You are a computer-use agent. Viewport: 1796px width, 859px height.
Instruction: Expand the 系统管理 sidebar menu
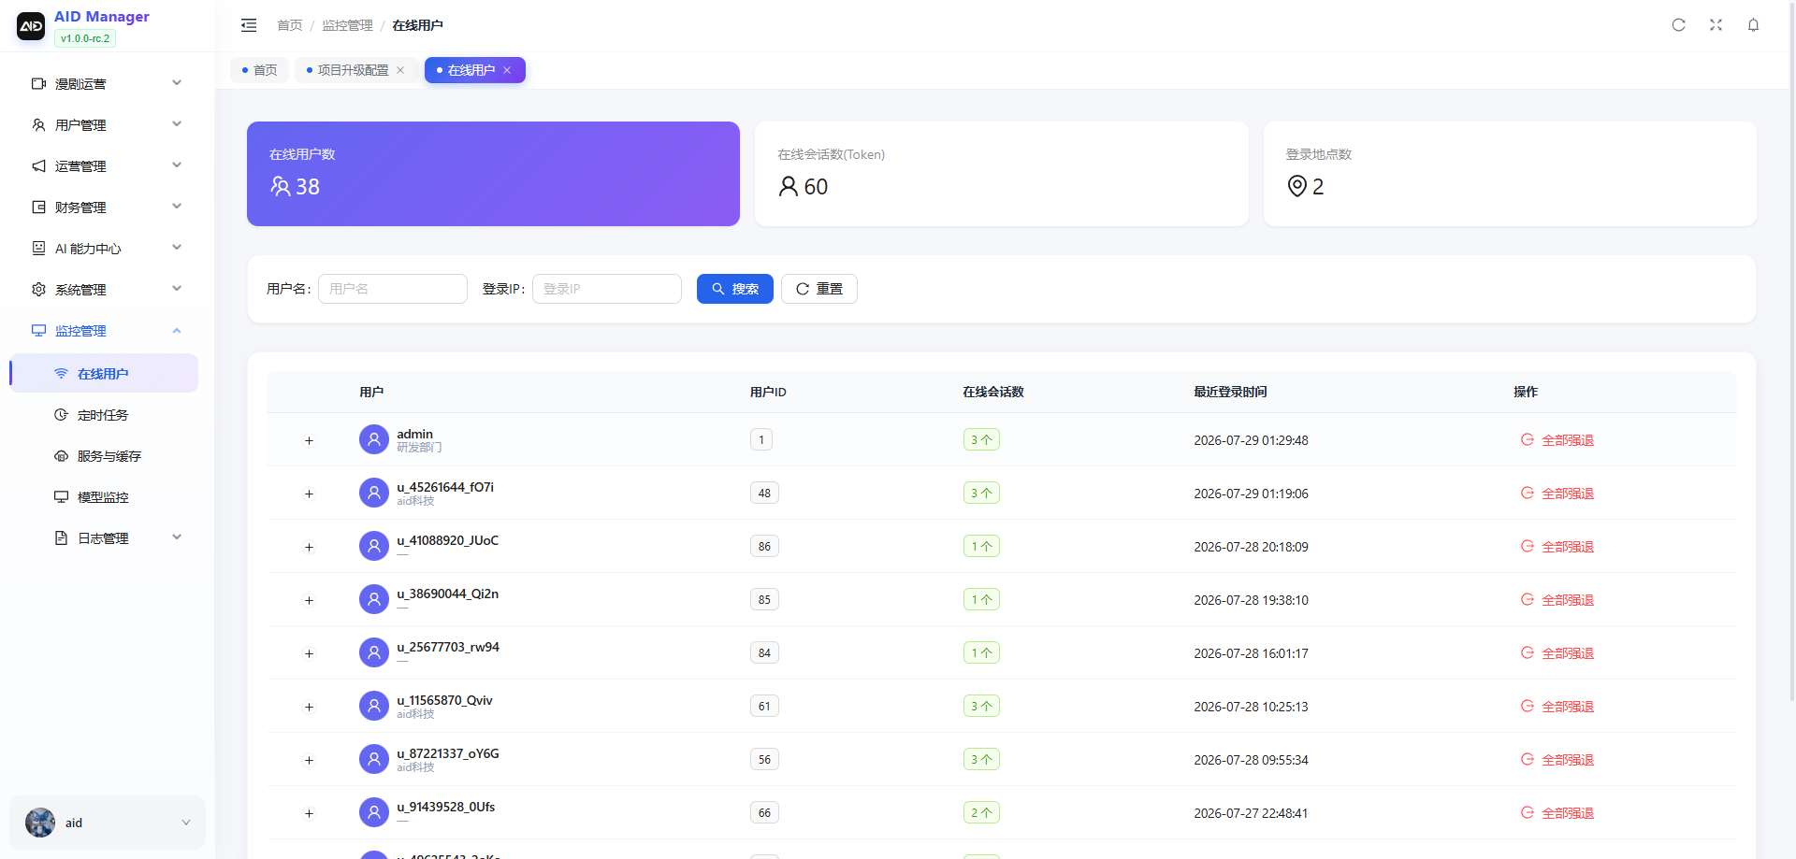coord(104,290)
